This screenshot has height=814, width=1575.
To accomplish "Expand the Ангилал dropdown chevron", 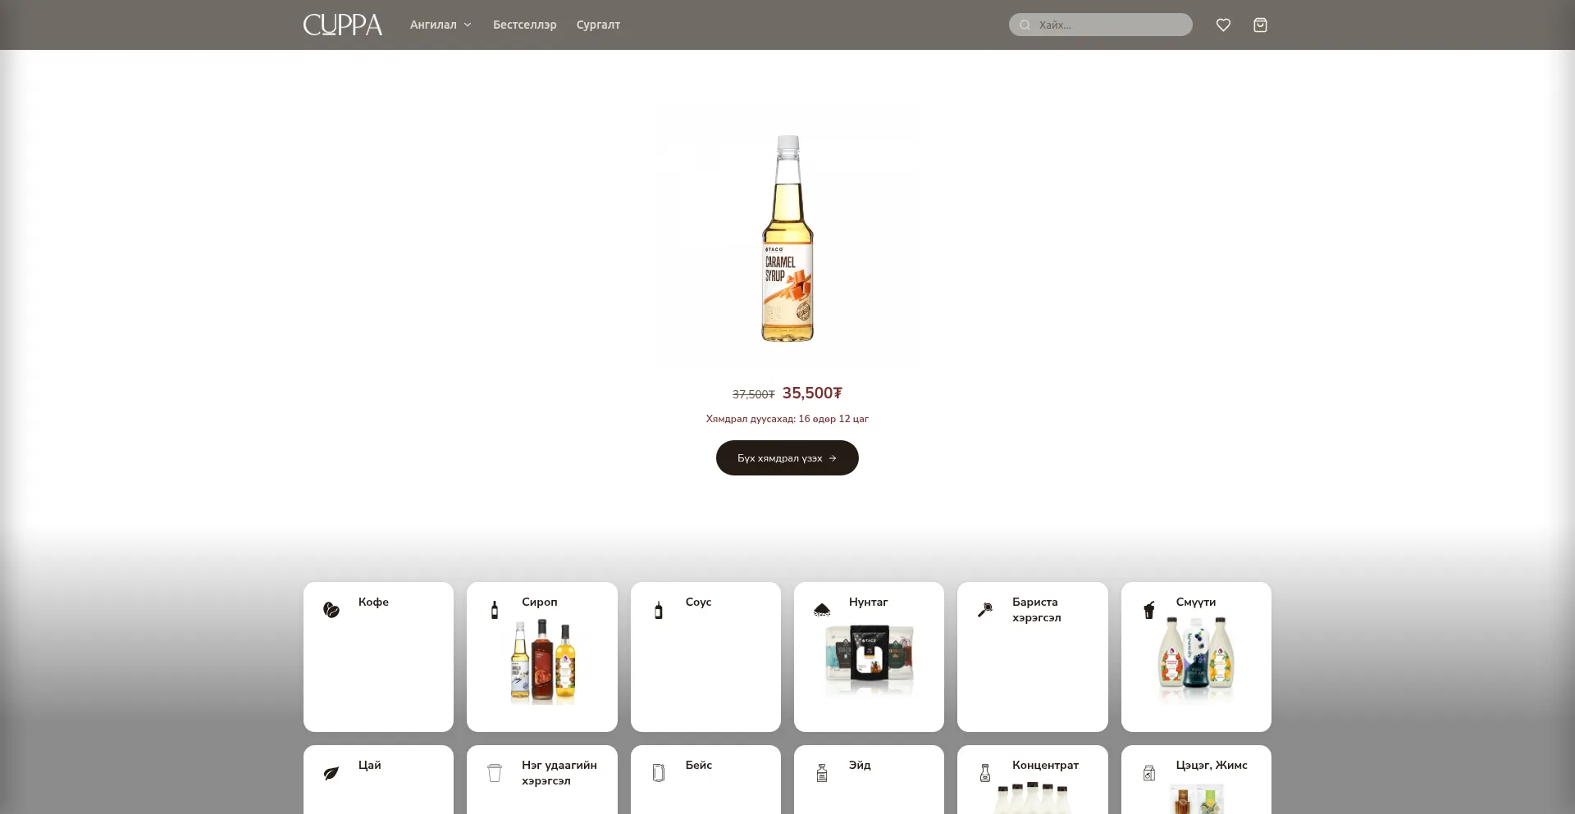I will coord(468,25).
